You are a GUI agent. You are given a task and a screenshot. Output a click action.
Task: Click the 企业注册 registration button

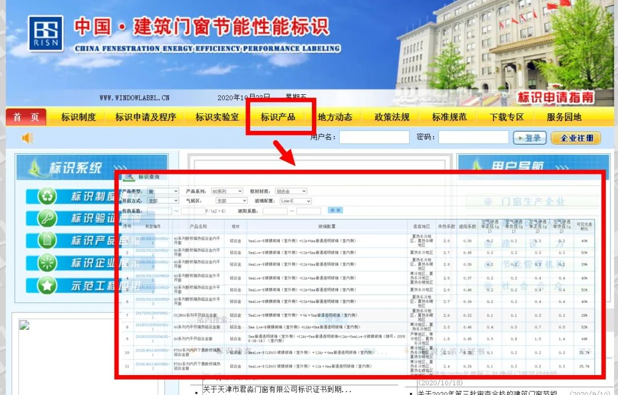(576, 137)
